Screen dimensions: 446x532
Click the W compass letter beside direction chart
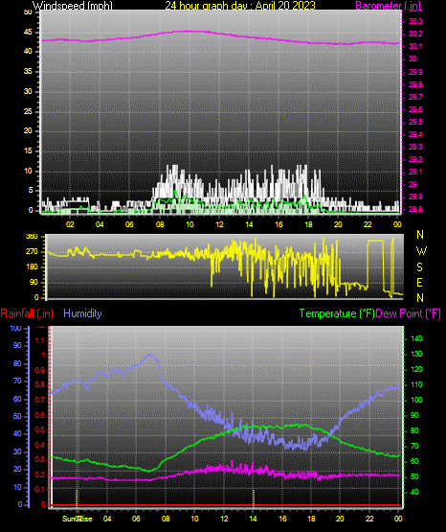[x=421, y=251]
